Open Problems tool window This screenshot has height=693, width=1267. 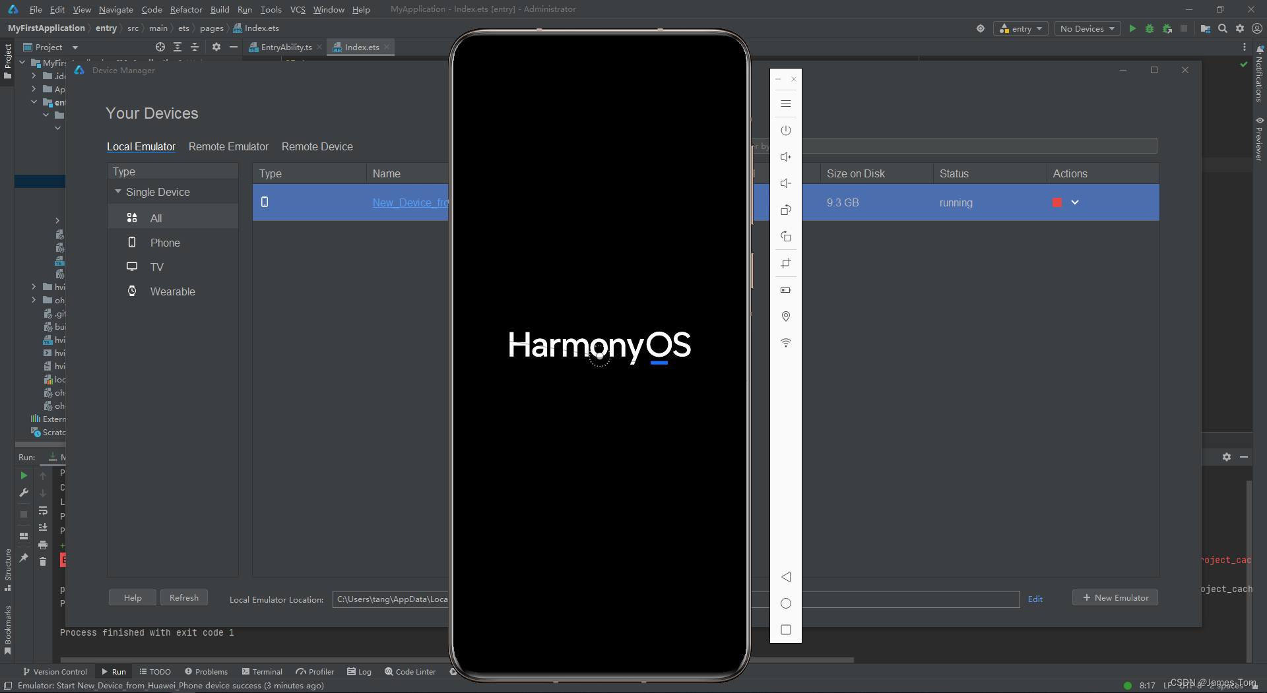pyautogui.click(x=206, y=671)
